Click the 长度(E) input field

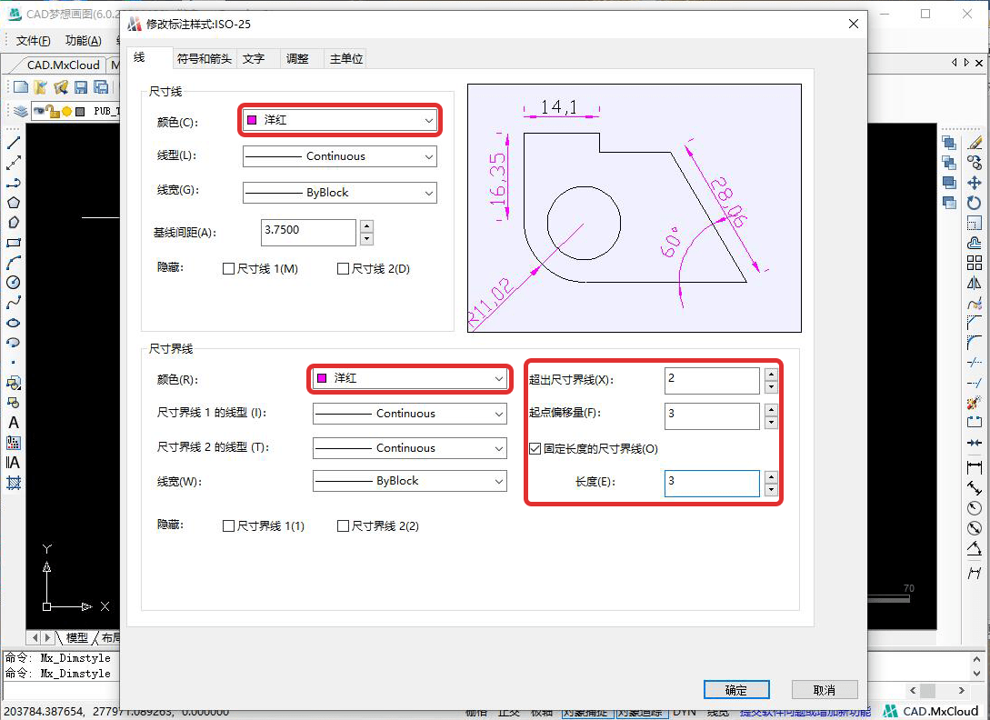(x=712, y=483)
